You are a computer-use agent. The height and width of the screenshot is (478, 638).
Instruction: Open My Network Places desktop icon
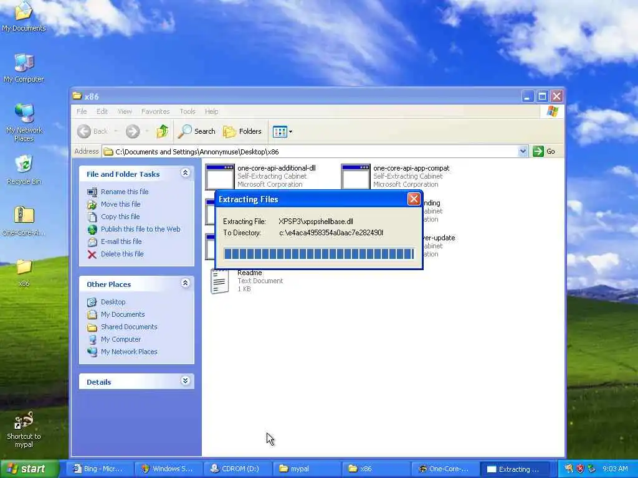[24, 122]
